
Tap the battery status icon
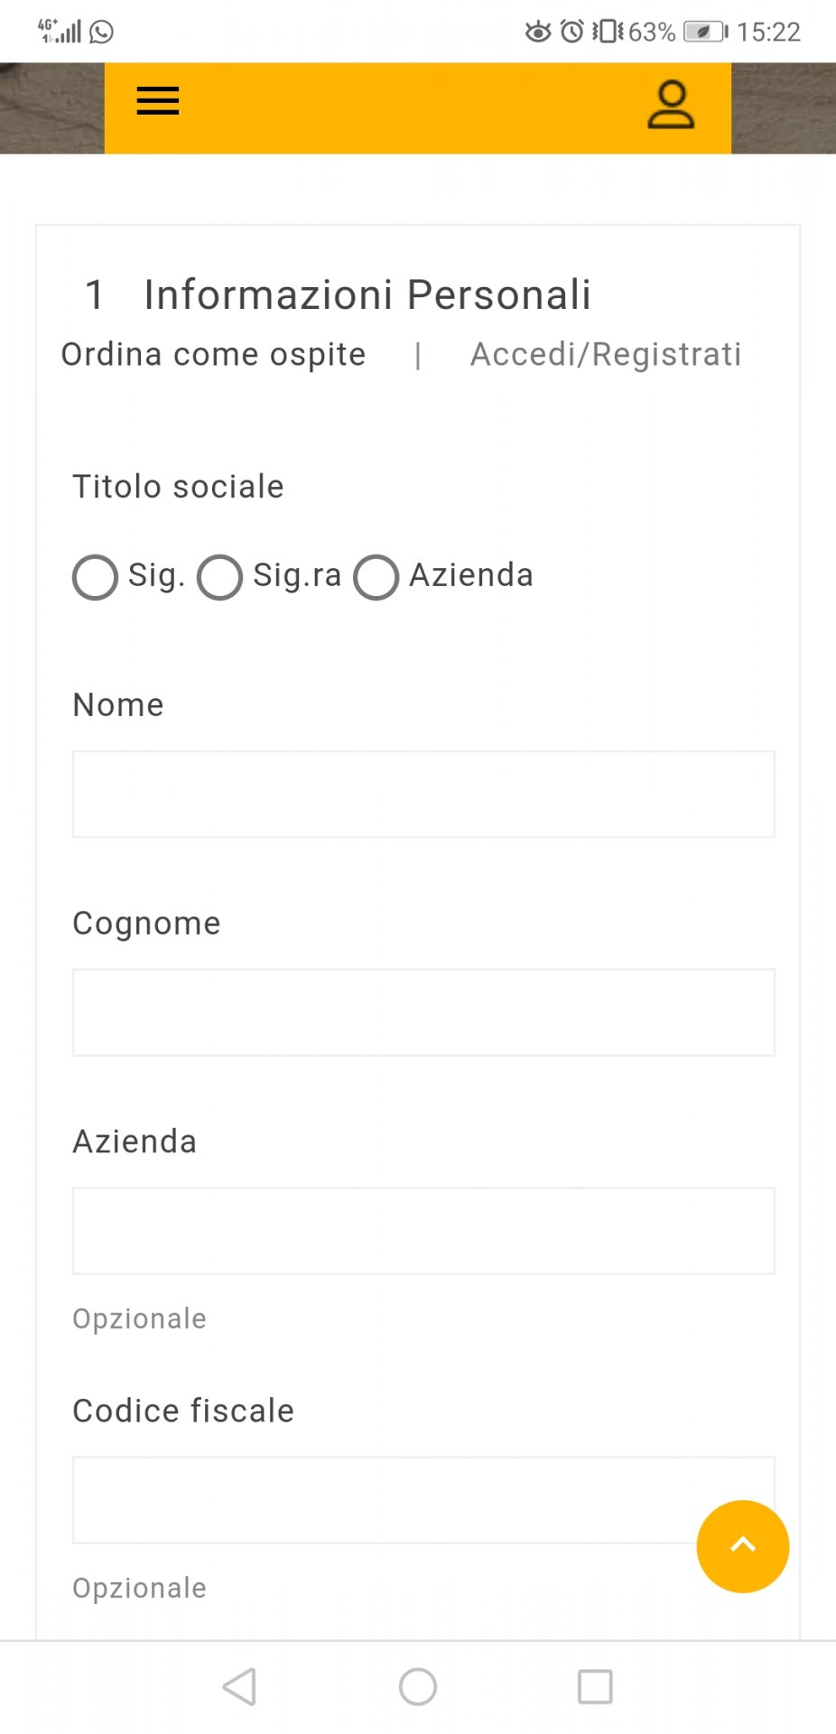(x=705, y=33)
